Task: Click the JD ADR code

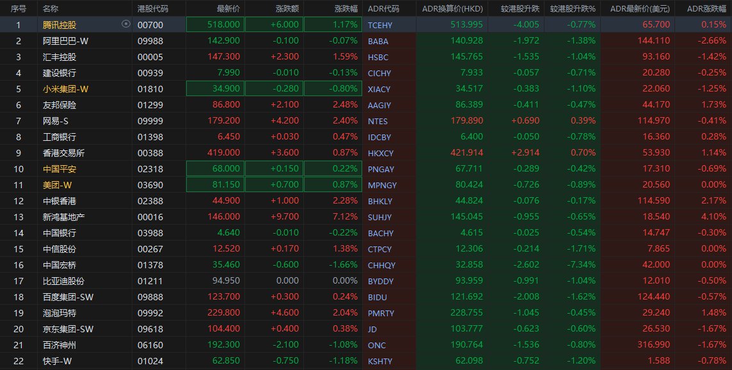Action: pyautogui.click(x=372, y=330)
